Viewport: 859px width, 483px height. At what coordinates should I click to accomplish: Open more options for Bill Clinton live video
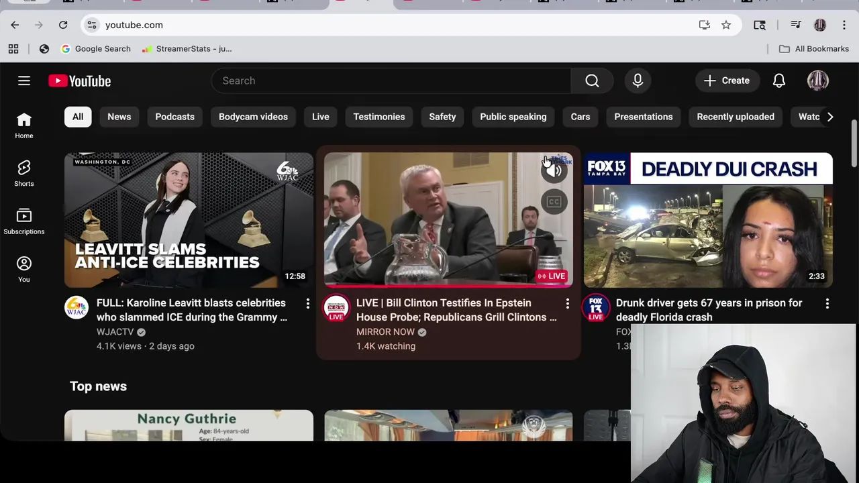click(568, 304)
